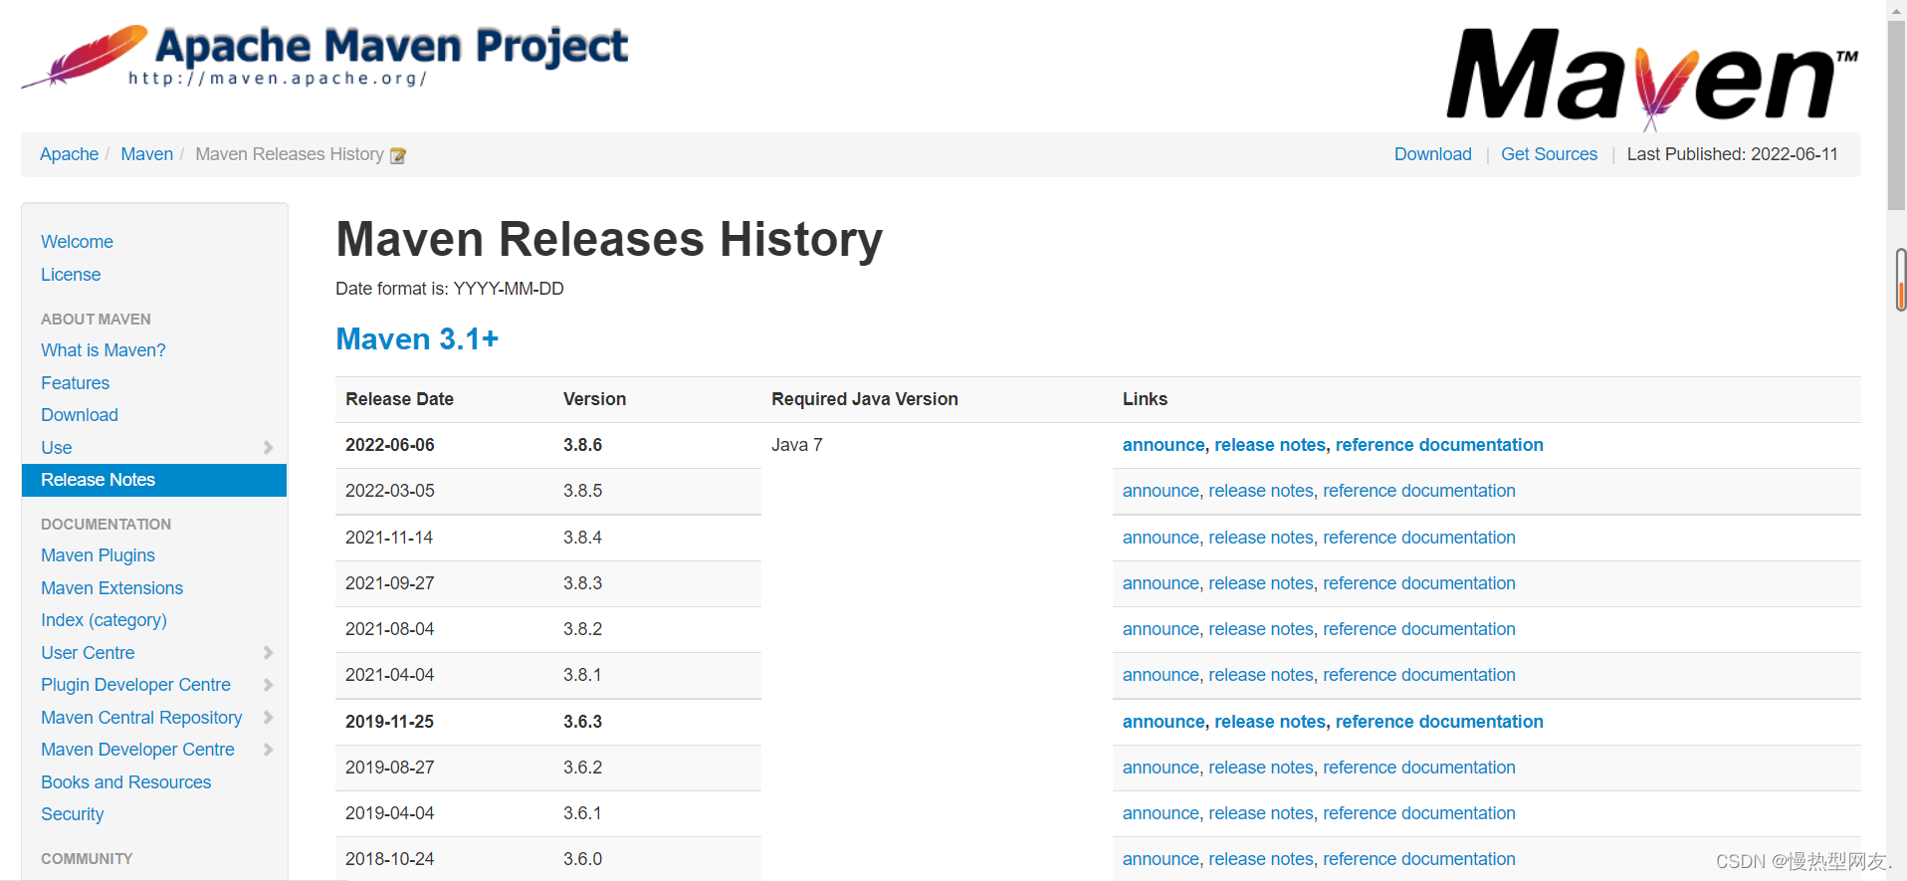Open announce link for version 3.6.0
The image size is (1907, 881).
1161,859
